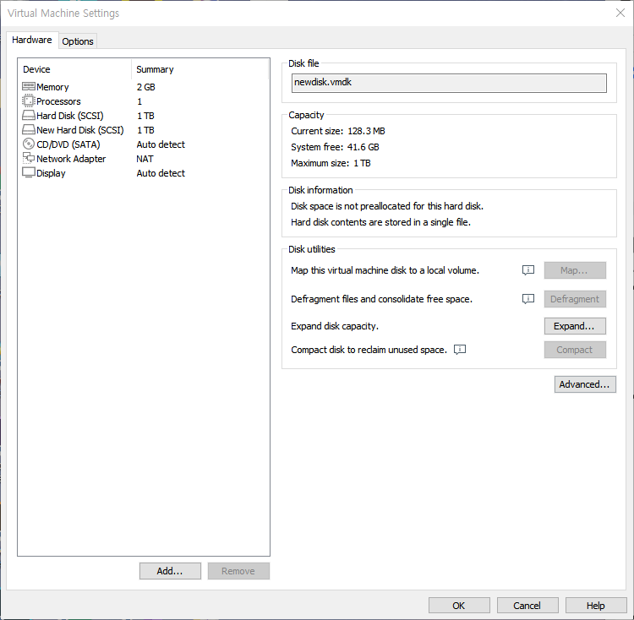Click 'Defragment files and consolidate' text
Viewport: 634px width, 620px height.
click(382, 299)
